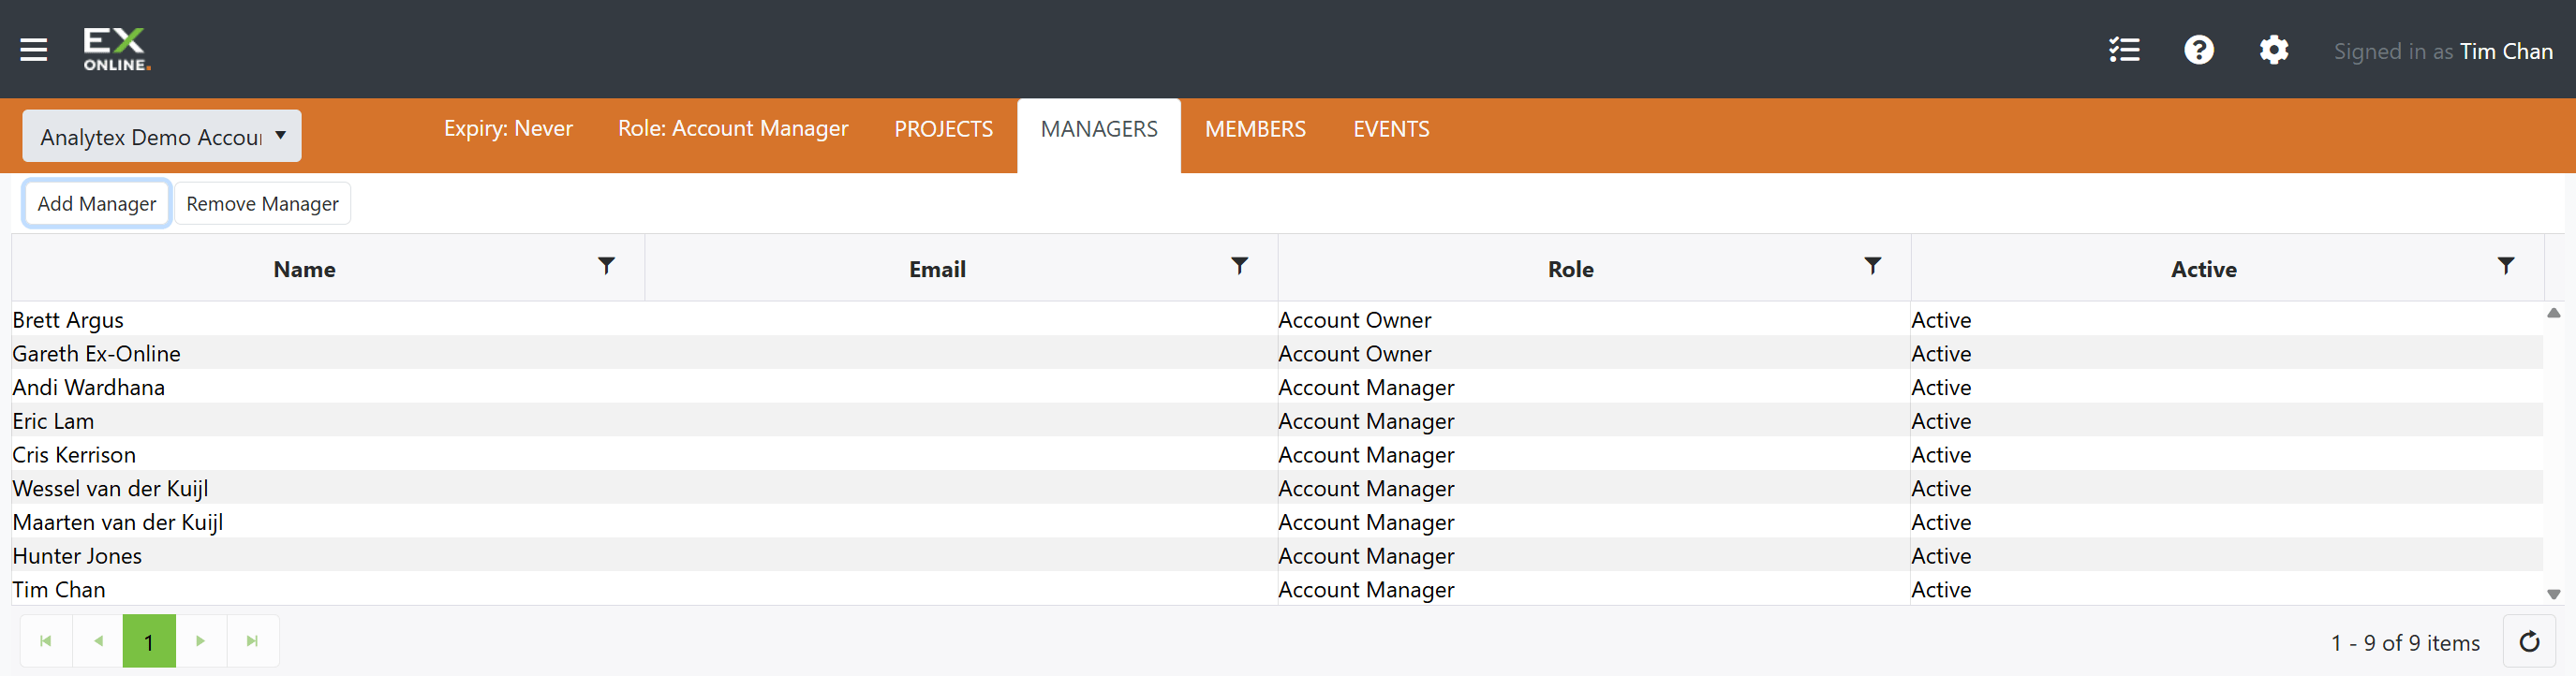Filter the Name column

click(606, 266)
